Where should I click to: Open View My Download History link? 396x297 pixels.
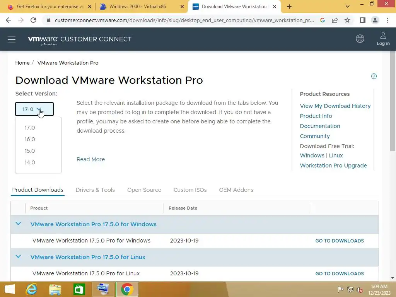335,106
